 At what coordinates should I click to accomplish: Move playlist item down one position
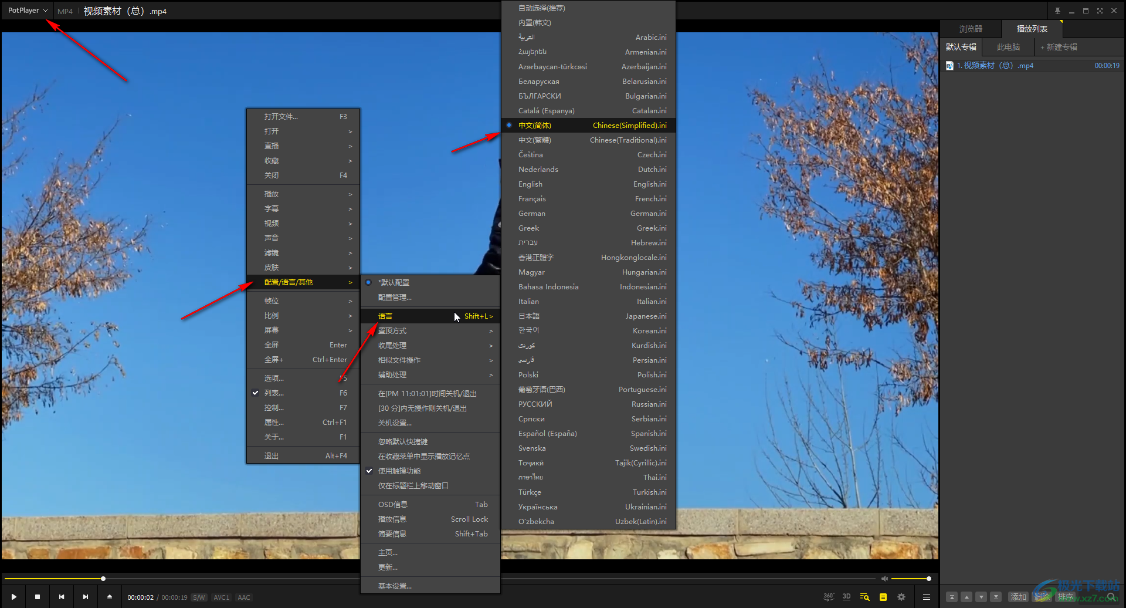[981, 597]
